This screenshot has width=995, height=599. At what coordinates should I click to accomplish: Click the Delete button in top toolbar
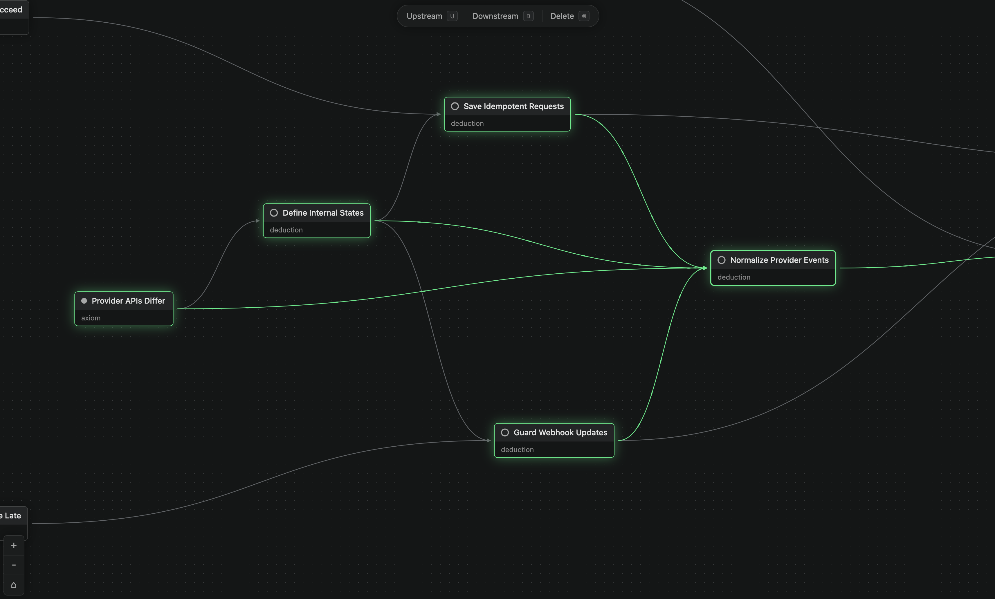pyautogui.click(x=569, y=16)
